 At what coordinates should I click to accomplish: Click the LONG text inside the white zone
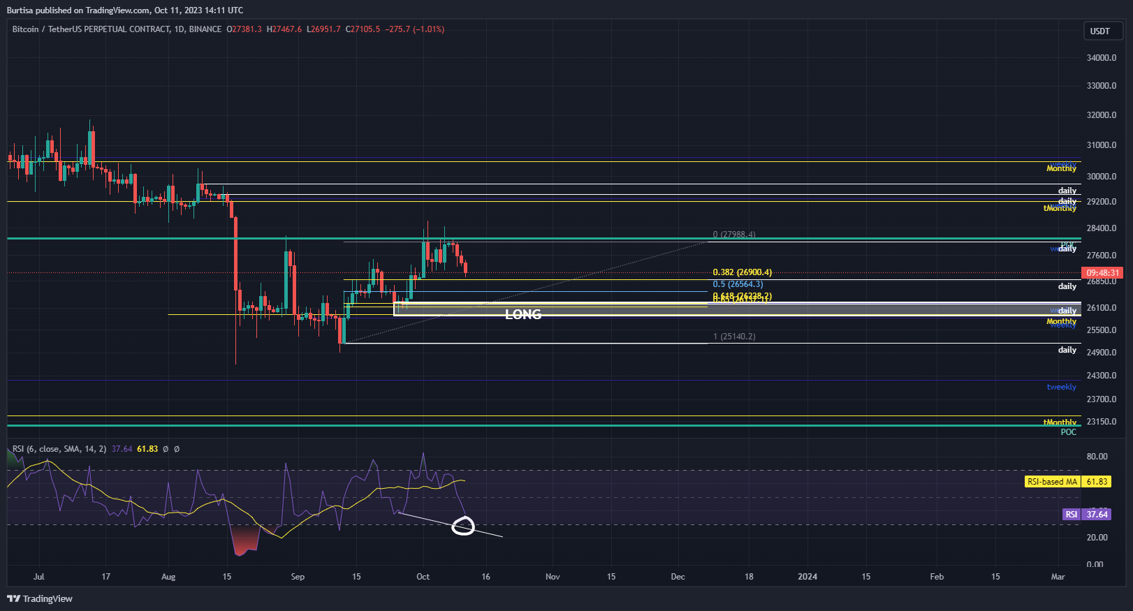523,315
